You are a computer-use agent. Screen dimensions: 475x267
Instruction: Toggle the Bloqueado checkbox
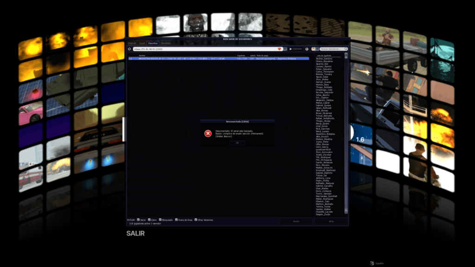(160, 220)
